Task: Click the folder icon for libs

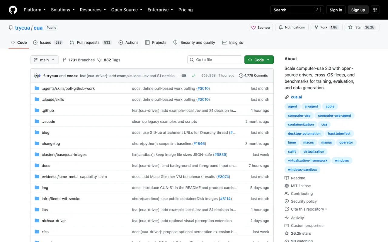Action: pos(37,210)
